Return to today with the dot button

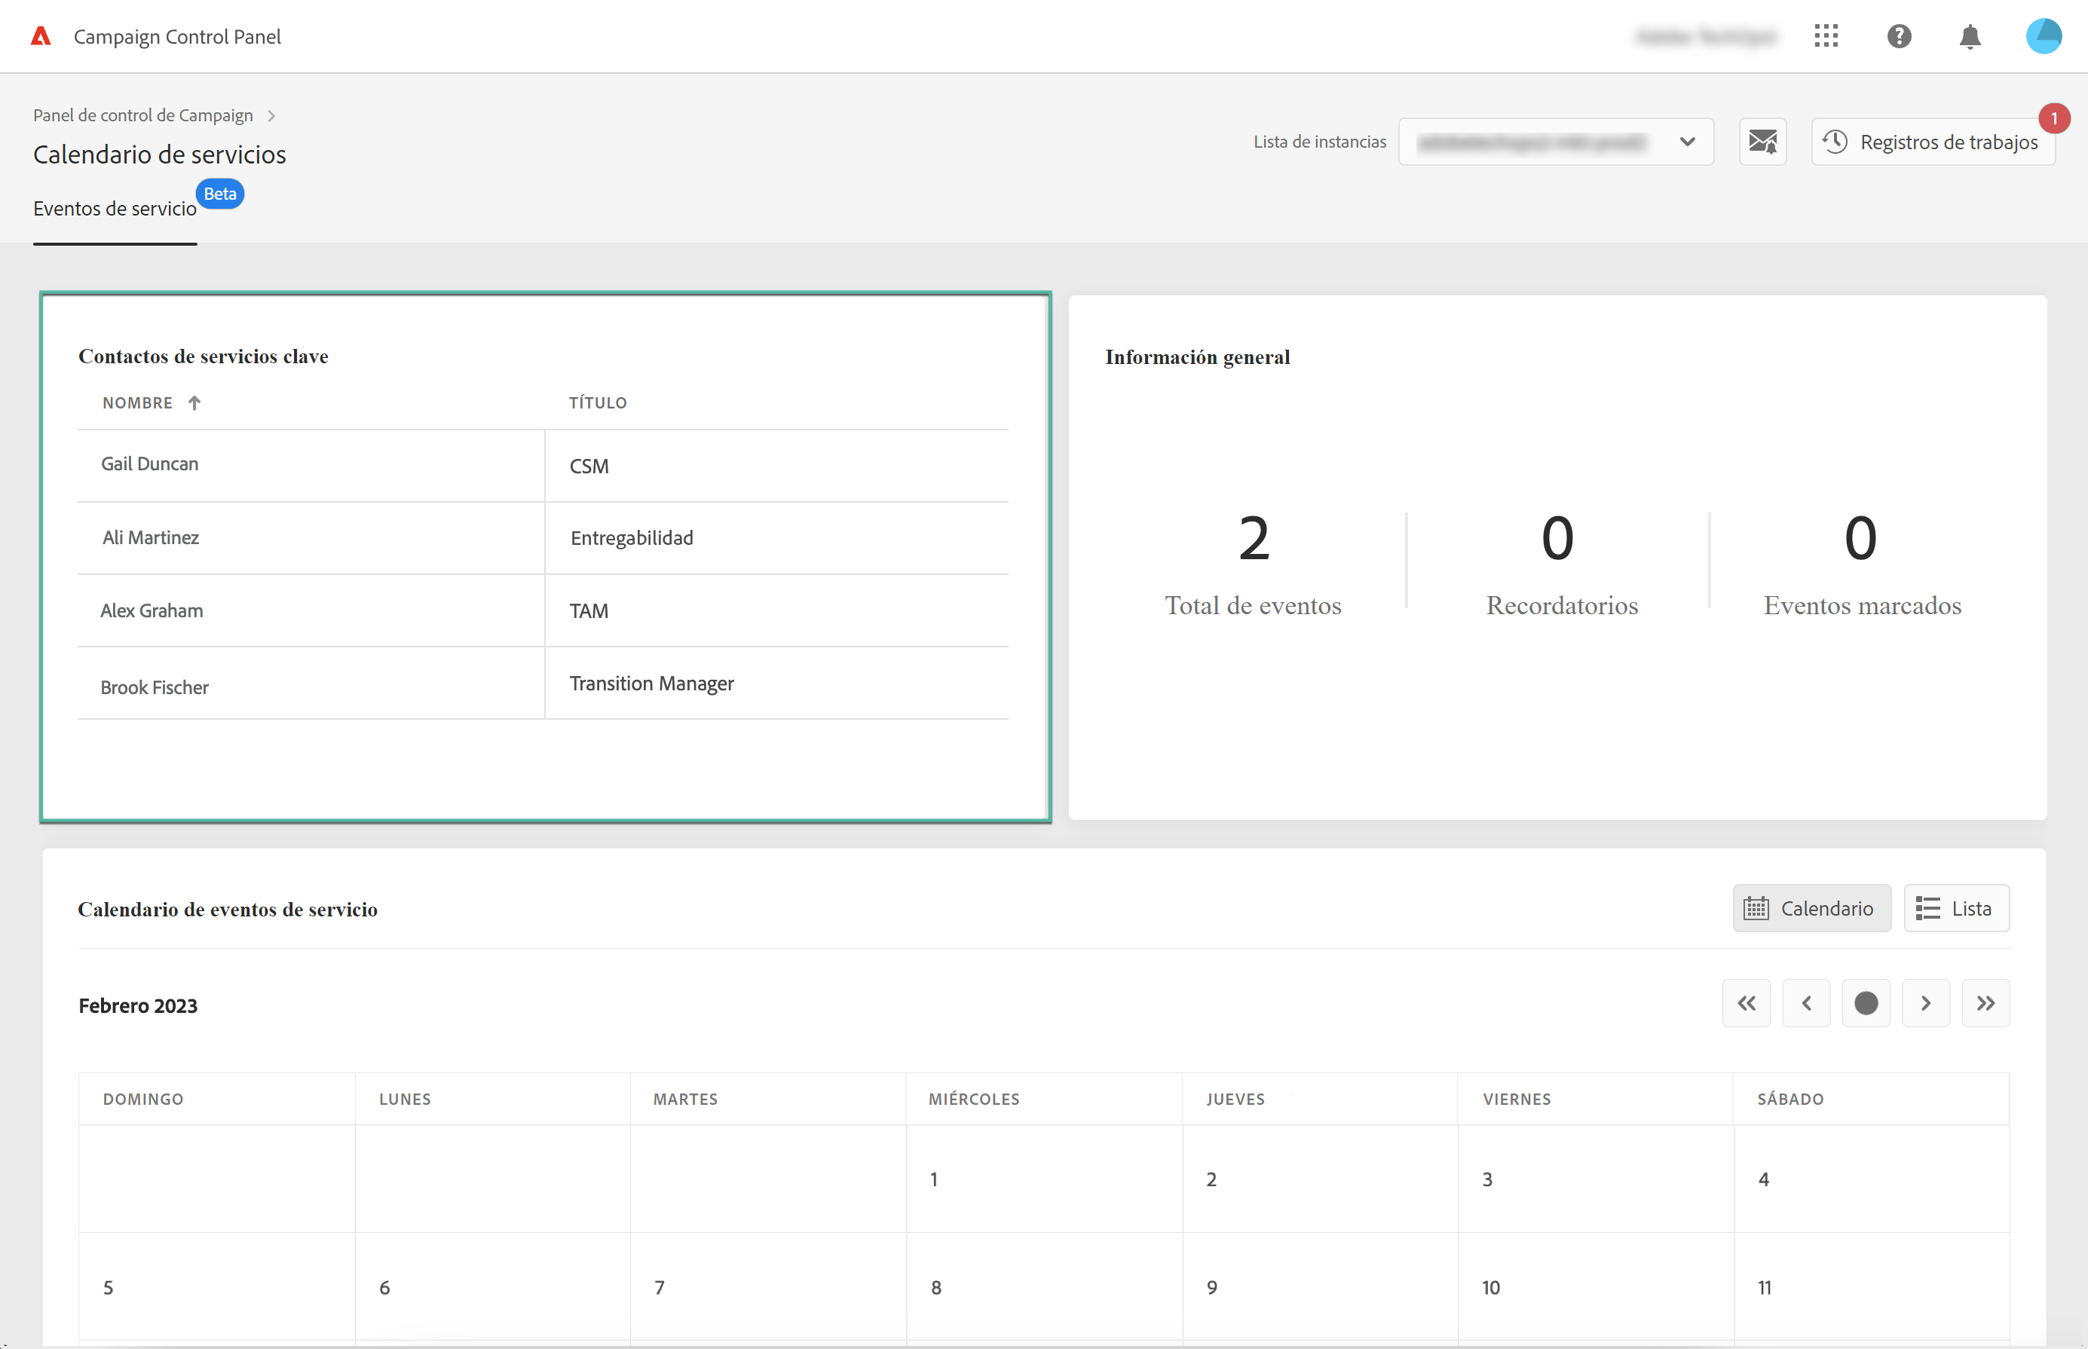[1866, 1003]
